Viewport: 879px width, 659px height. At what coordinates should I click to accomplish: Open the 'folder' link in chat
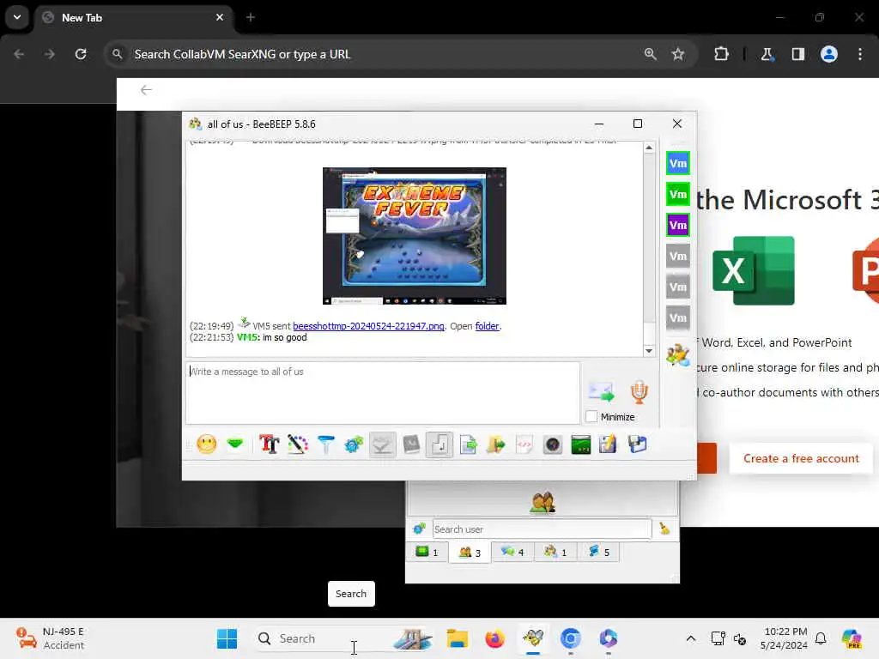point(488,326)
